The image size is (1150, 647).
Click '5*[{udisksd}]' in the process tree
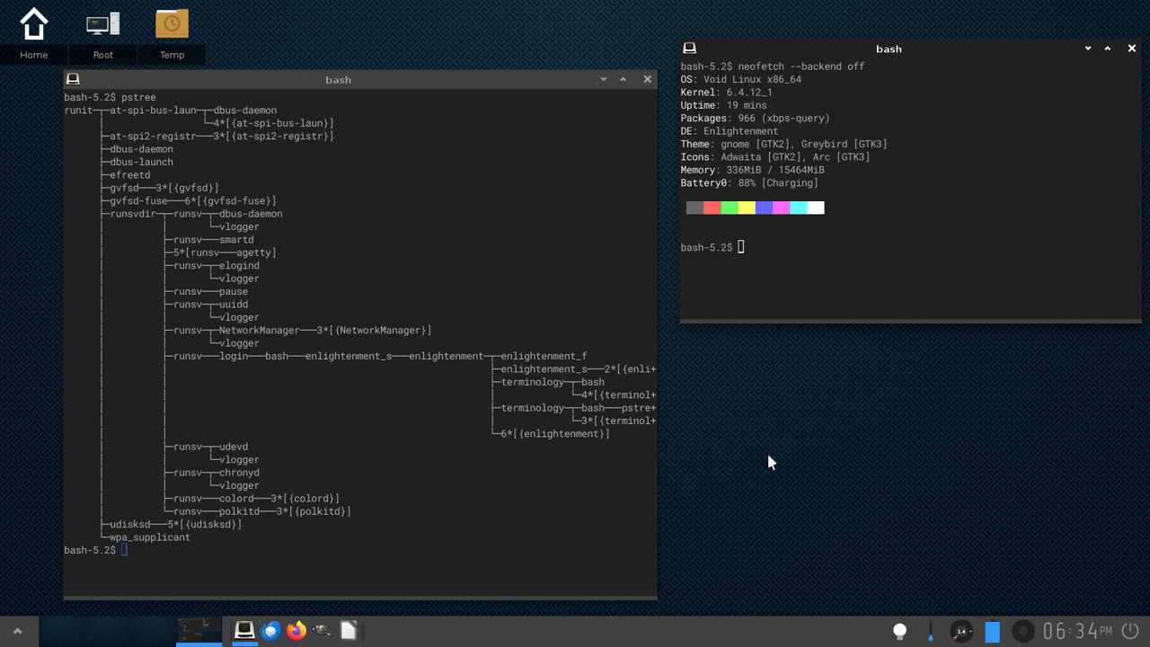[205, 524]
